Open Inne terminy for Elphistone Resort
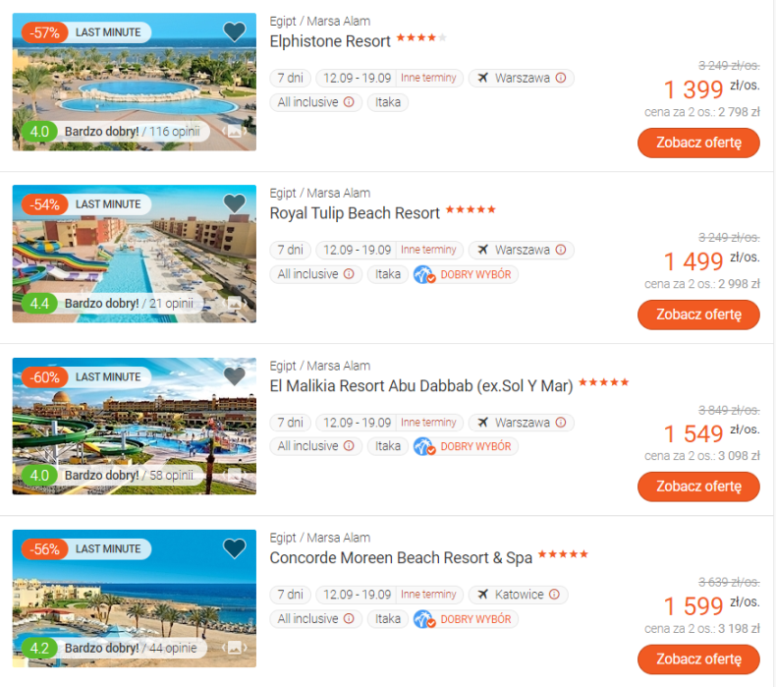This screenshot has height=687, width=776. [x=428, y=78]
